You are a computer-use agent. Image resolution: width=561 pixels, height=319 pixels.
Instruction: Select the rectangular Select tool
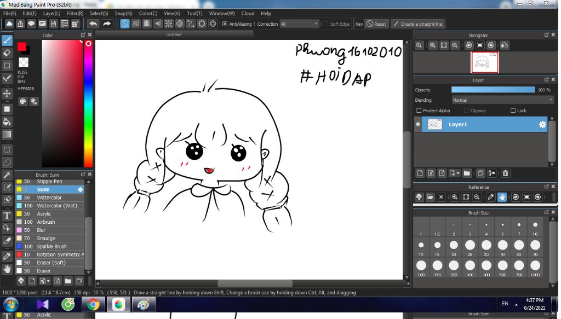click(x=7, y=150)
